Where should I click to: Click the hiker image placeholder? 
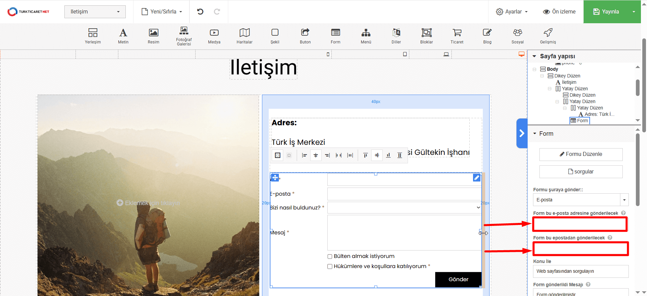click(148, 195)
